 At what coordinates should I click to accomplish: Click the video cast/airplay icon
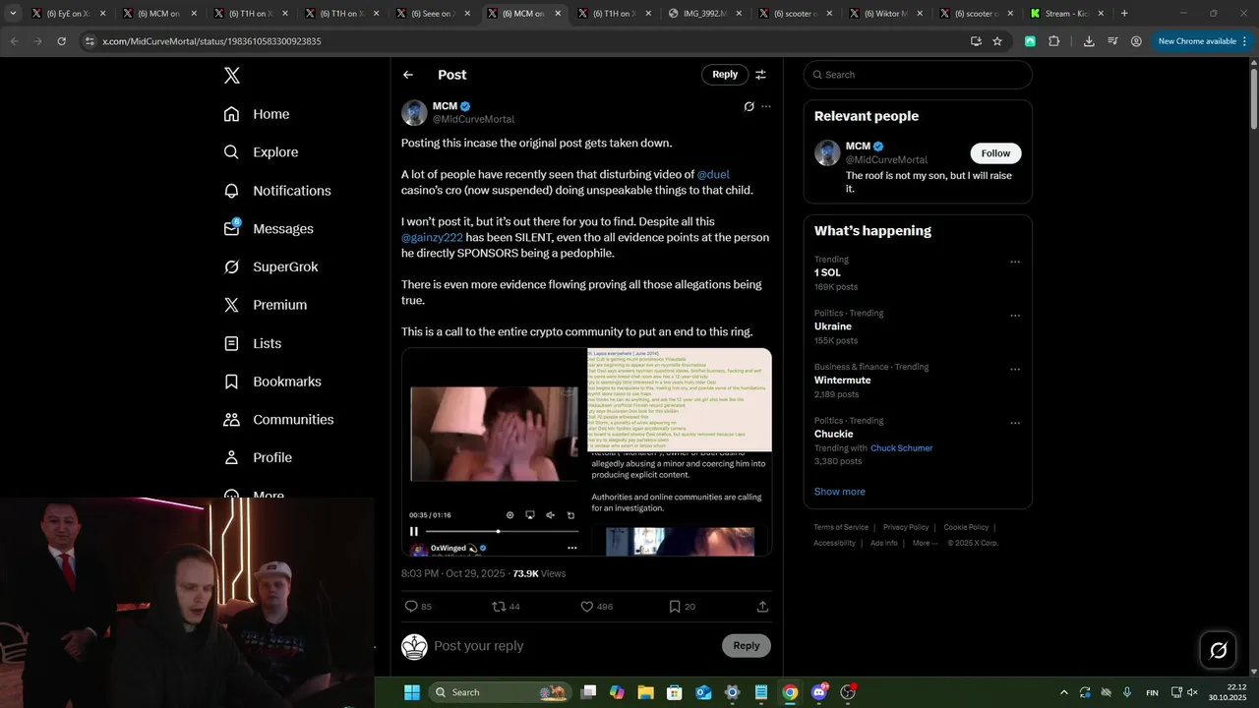(x=530, y=515)
